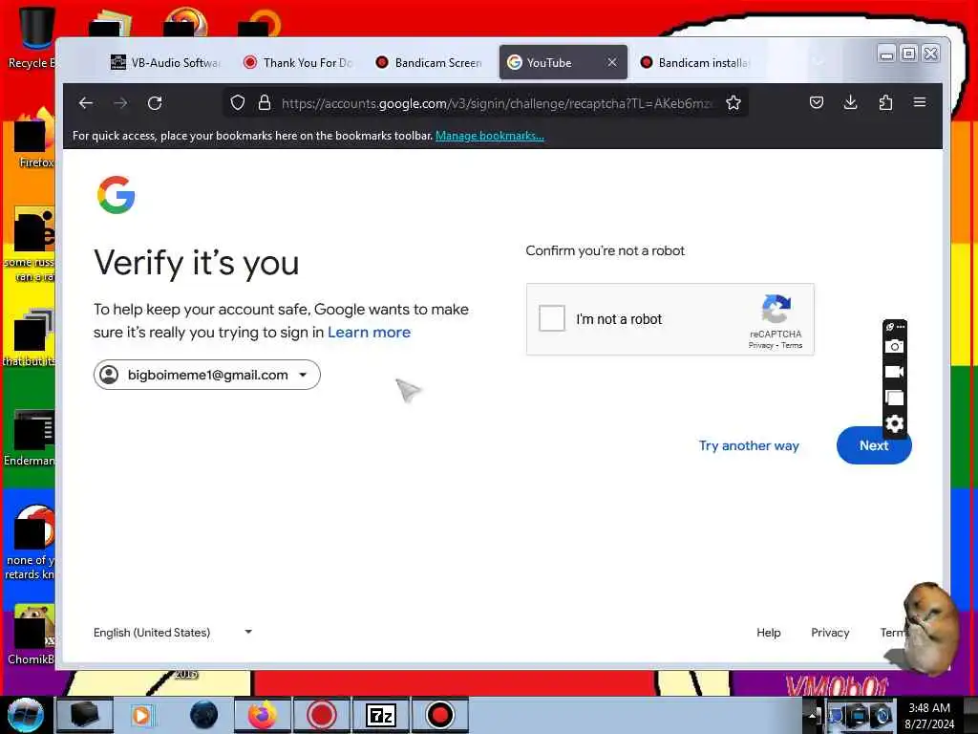The height and width of the screenshot is (734, 978).
Task: Show hidden tray icons arrow
Action: 813,715
